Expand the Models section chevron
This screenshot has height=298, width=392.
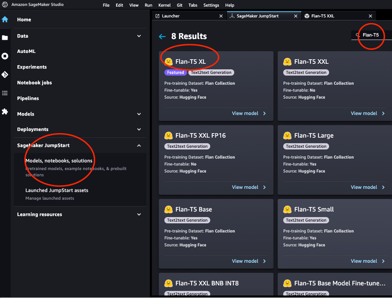click(x=139, y=114)
